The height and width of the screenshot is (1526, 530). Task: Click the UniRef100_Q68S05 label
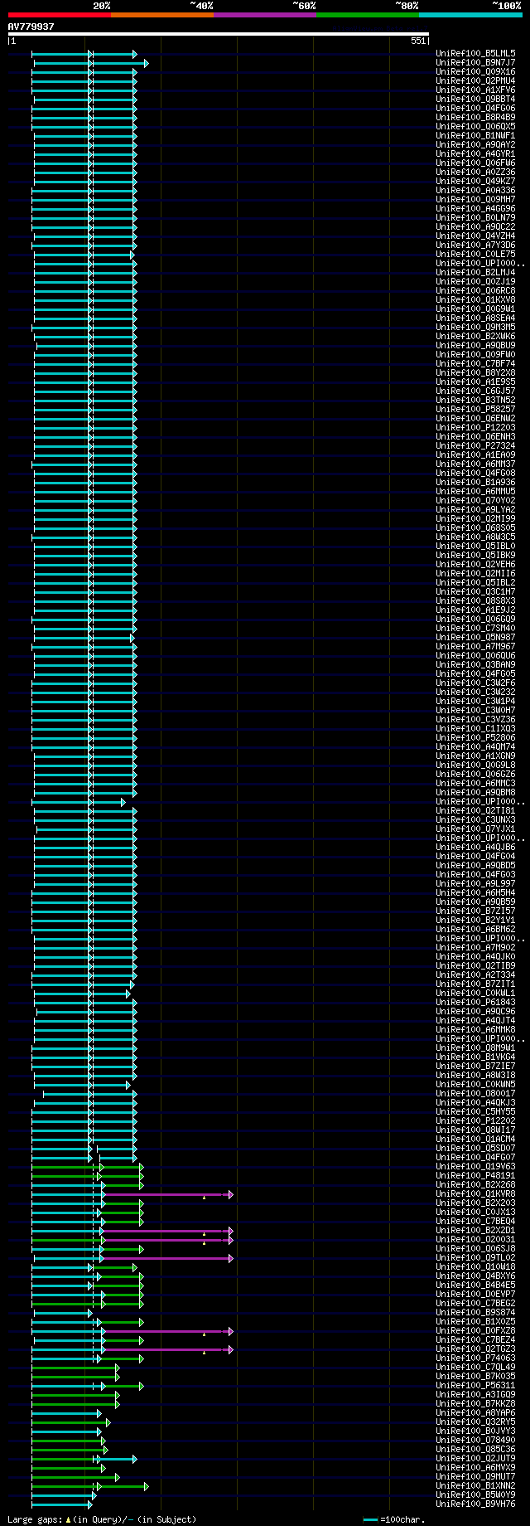click(475, 527)
